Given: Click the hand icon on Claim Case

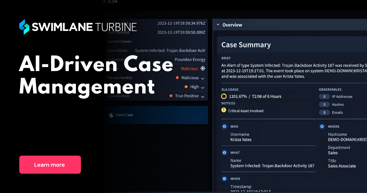Looking at the screenshot, I should point(111,115).
